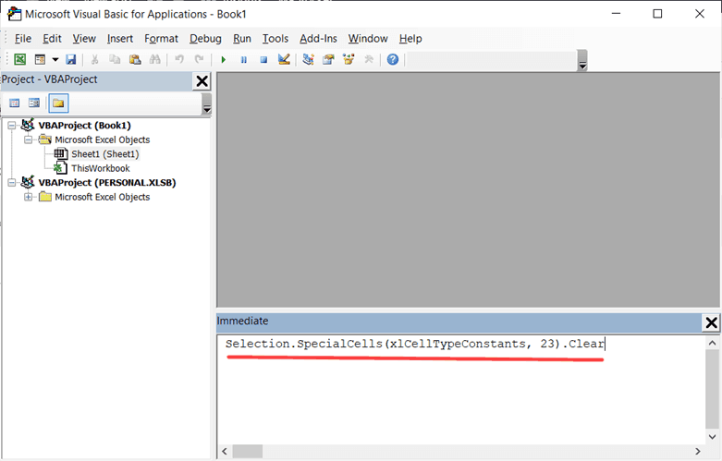Screen dimensions: 722x461
Task: Open the Insert menu
Action: point(120,39)
